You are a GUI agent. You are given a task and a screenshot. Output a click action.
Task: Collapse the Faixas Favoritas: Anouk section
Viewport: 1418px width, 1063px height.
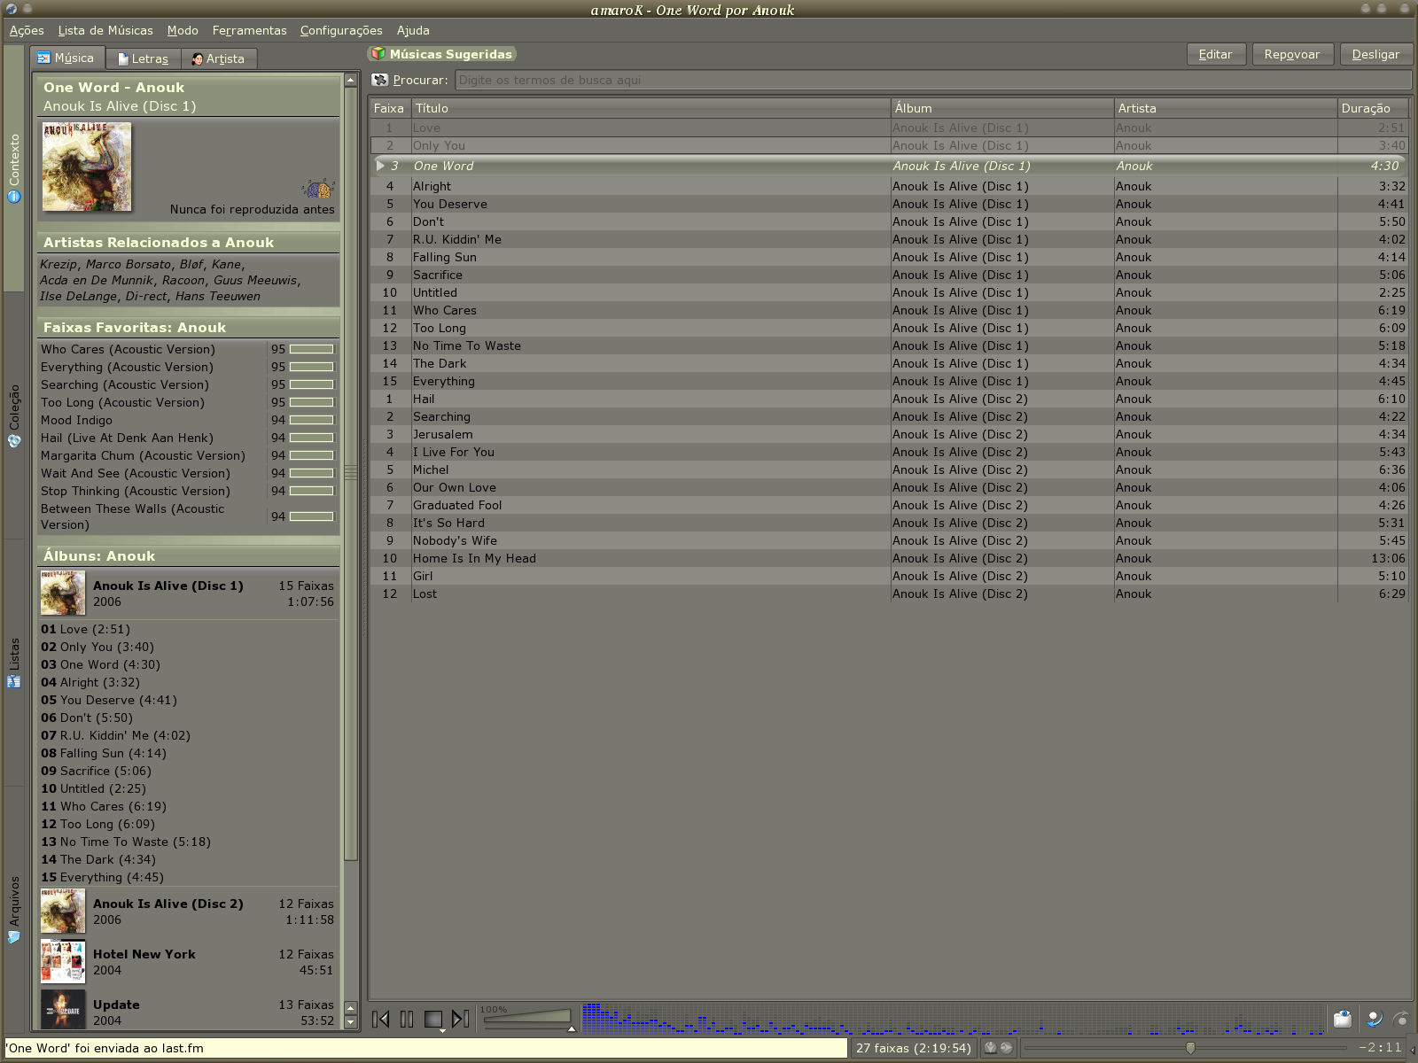(187, 327)
